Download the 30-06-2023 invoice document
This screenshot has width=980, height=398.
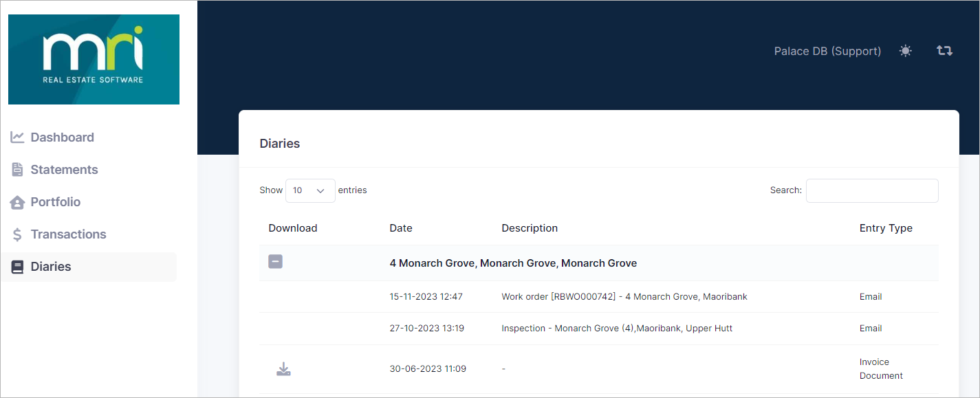[283, 369]
